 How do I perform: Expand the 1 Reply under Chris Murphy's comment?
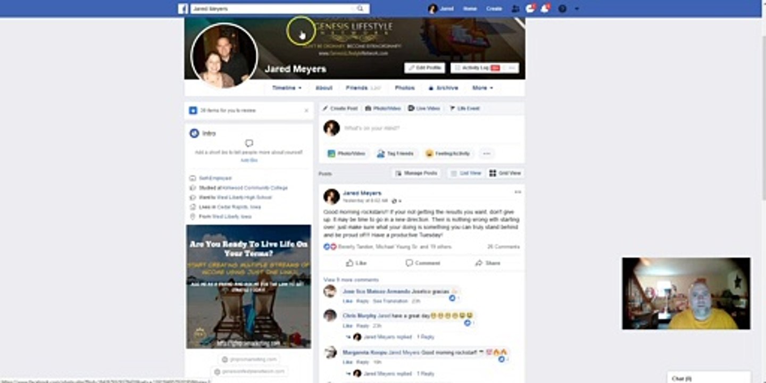(426, 337)
